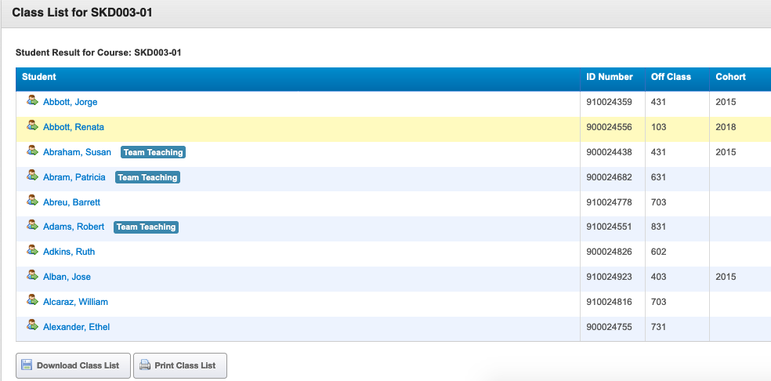Click student icon beside Alban, Jose
Image resolution: width=771 pixels, height=381 pixels.
tap(32, 275)
